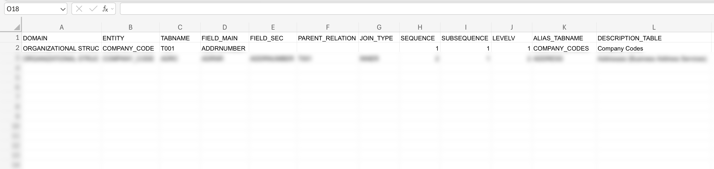Image resolution: width=714 pixels, height=169 pixels.
Task: Select column D header
Action: point(225,27)
